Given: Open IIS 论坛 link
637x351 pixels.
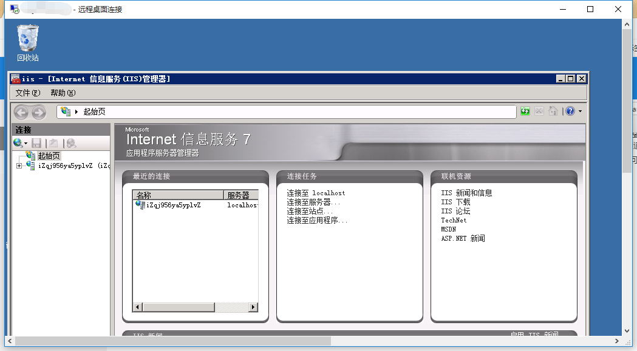Looking at the screenshot, I should (x=455, y=212).
